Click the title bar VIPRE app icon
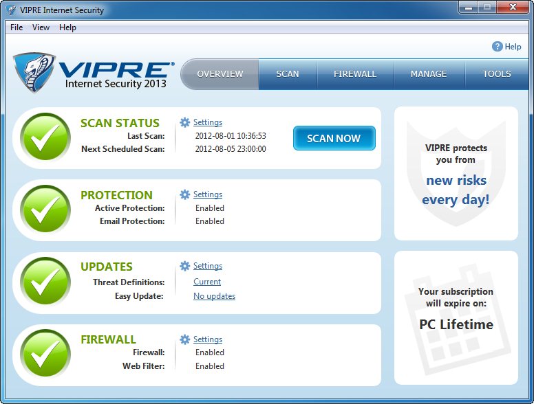 [11, 10]
